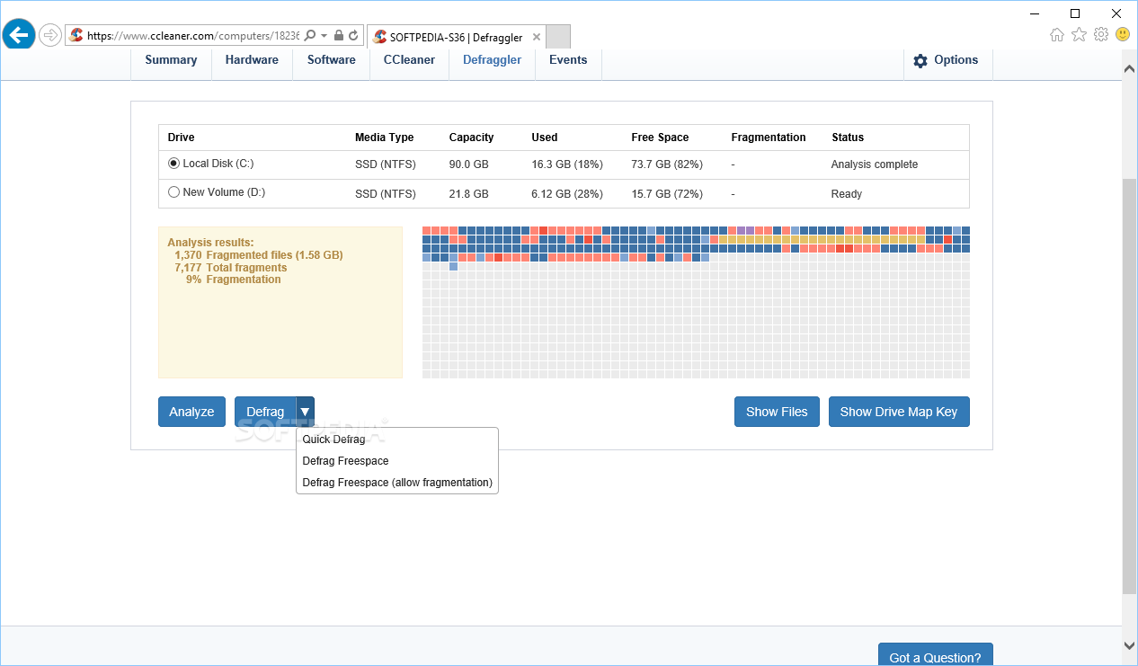The height and width of the screenshot is (666, 1138).
Task: Click the Analyze button
Action: click(191, 412)
